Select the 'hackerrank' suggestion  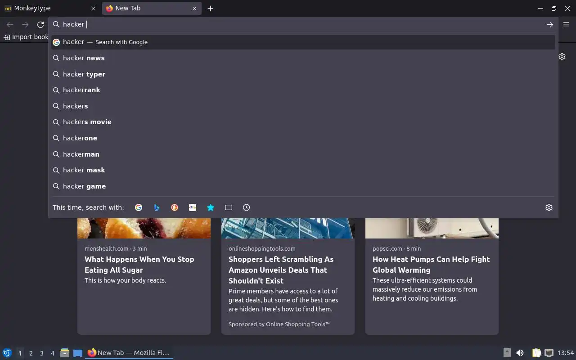303,90
